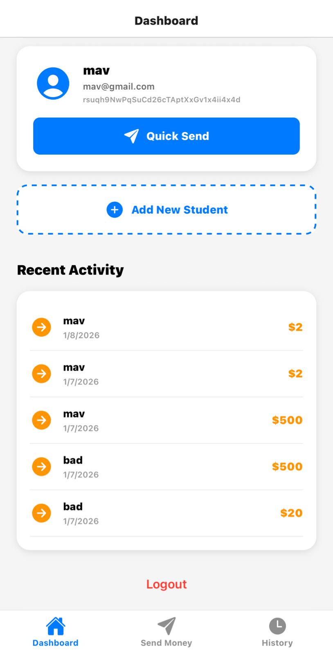Open the History tab

coord(277,632)
